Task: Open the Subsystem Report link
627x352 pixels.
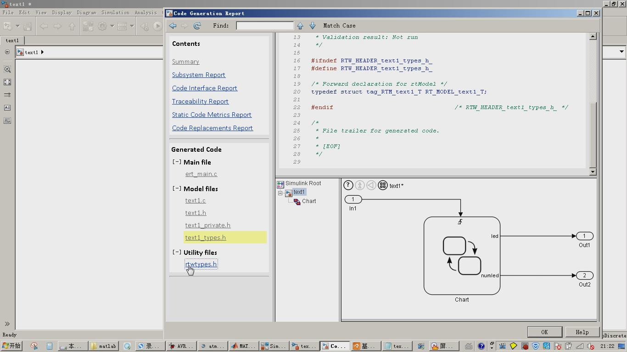Action: pos(199,75)
